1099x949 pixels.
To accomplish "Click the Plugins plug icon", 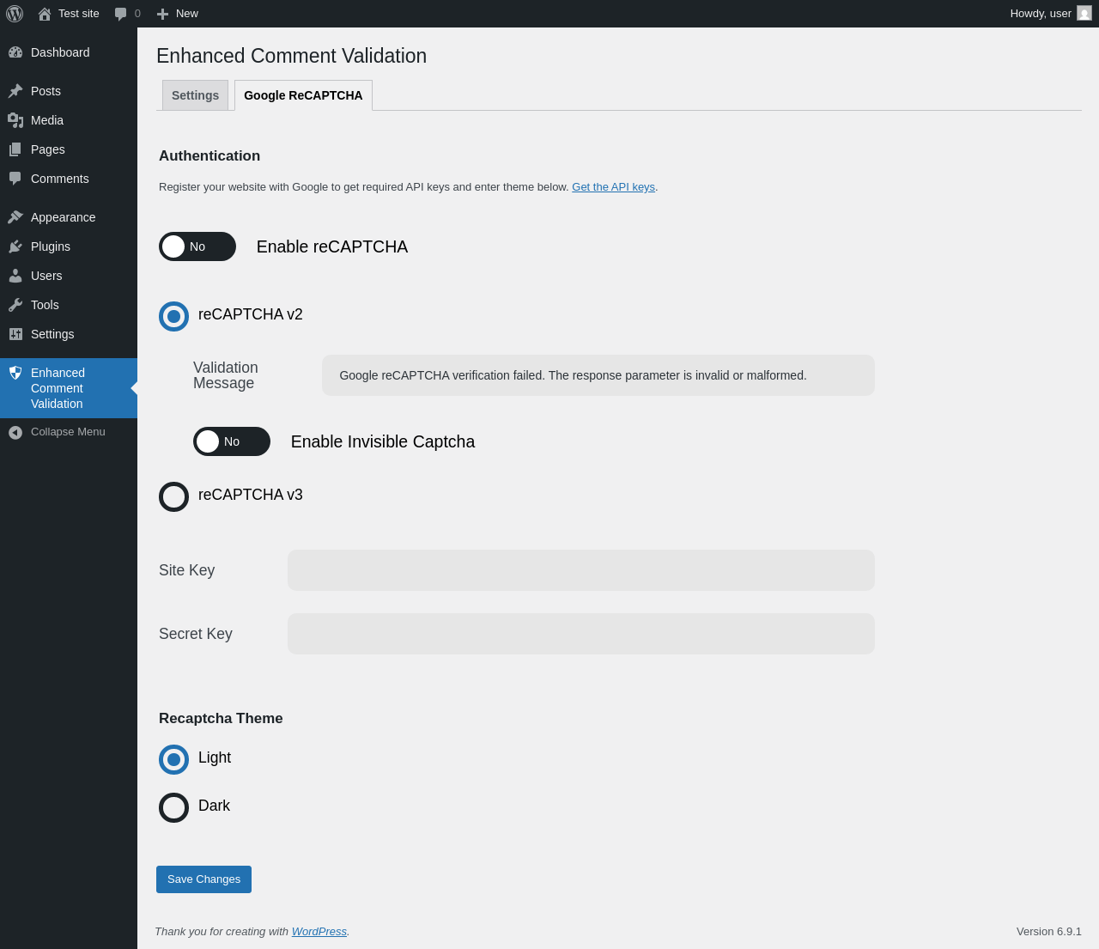I will [15, 246].
